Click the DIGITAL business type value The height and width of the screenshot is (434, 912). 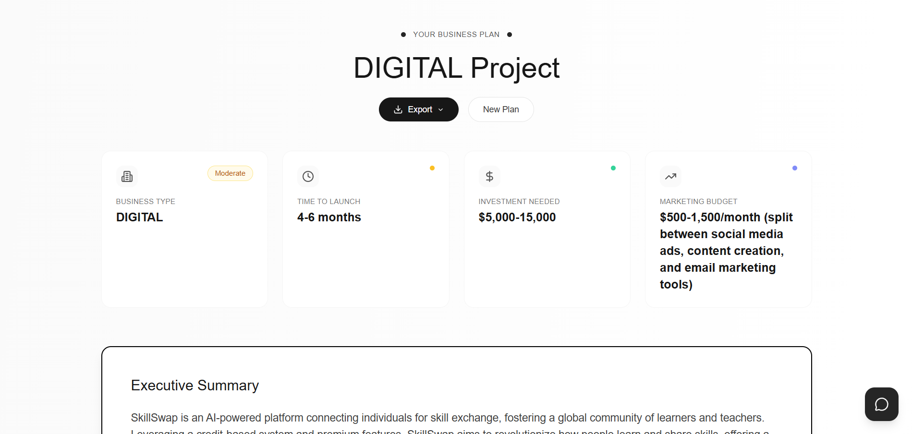(139, 217)
